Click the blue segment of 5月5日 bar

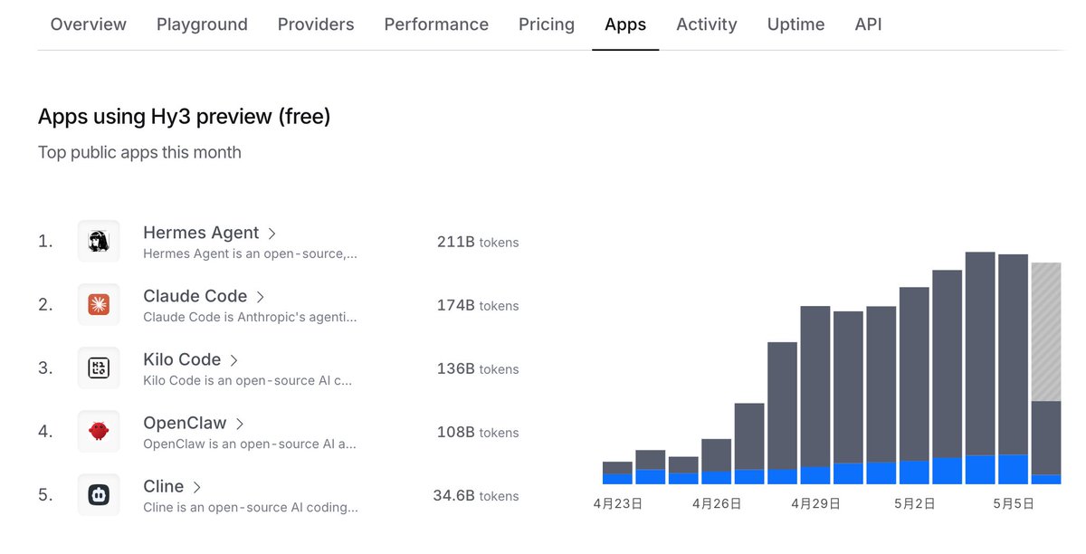pyautogui.click(x=1013, y=469)
